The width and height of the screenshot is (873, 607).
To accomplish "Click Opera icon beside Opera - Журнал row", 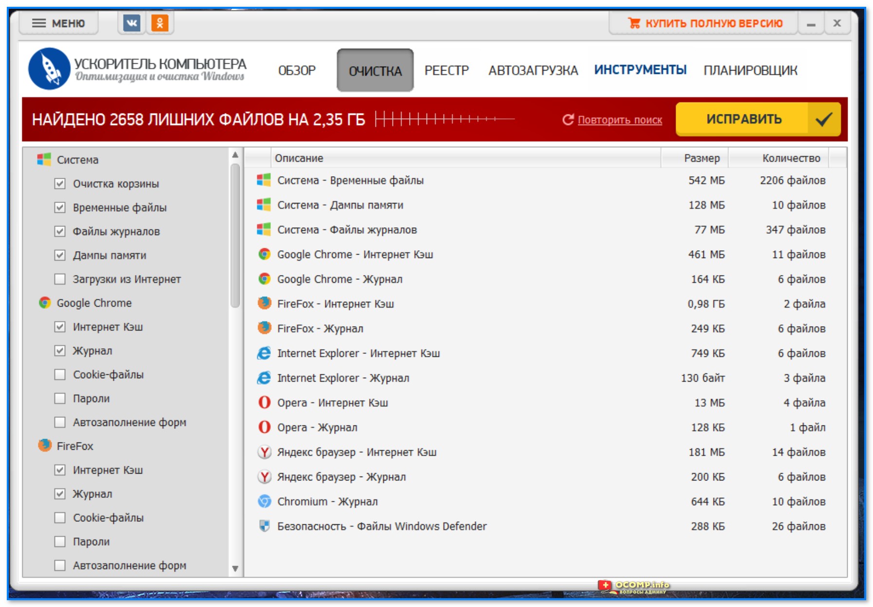I will point(264,427).
